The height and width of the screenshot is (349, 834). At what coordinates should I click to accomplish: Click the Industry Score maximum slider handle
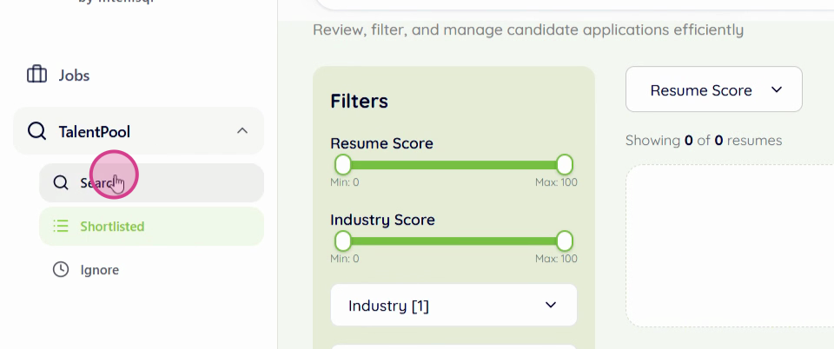[x=565, y=240]
